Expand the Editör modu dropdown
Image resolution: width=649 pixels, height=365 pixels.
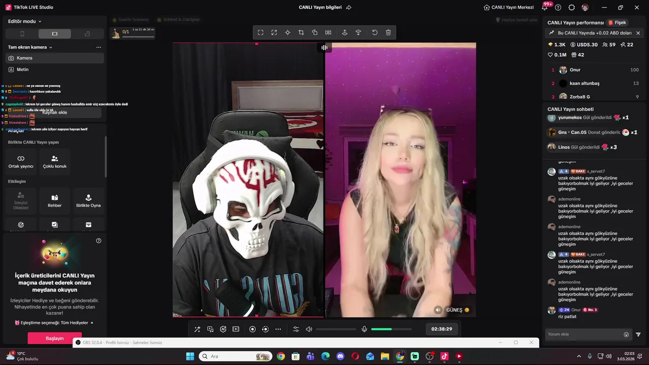[x=25, y=21]
